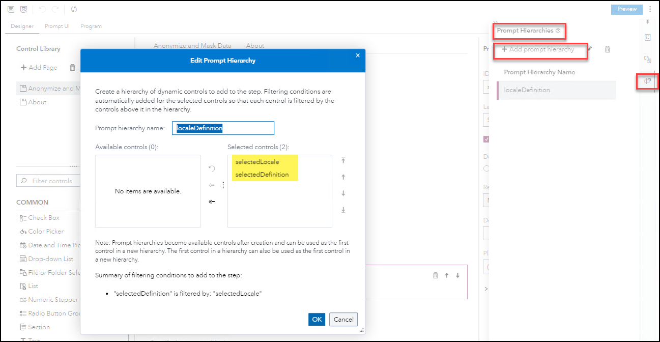Click the OK button in Edit Prompt Hierarchy dialog

(x=316, y=319)
